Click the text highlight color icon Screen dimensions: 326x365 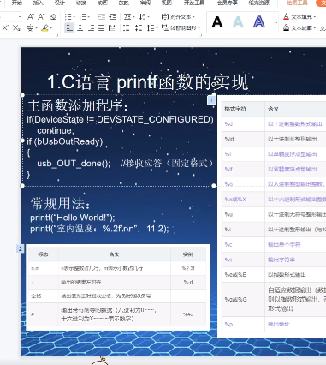(44, 28)
